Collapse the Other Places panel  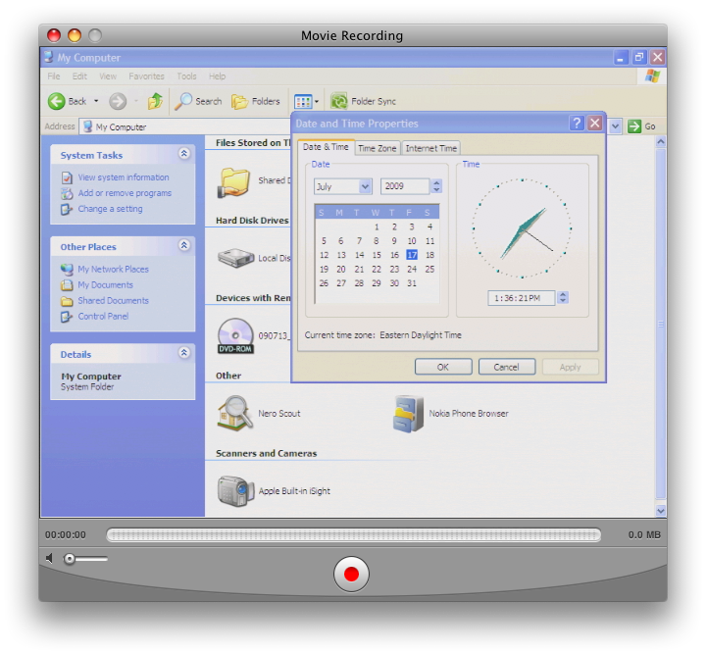point(184,246)
